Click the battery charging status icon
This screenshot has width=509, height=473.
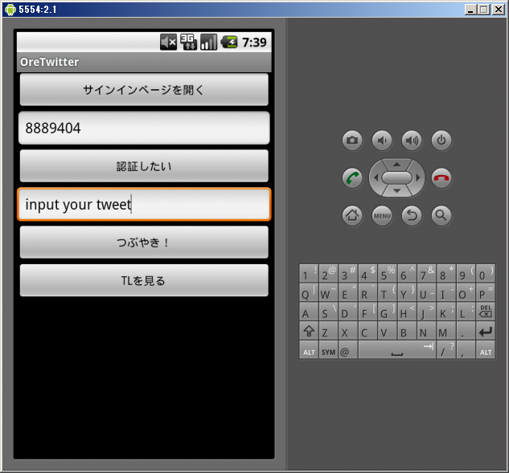(229, 42)
